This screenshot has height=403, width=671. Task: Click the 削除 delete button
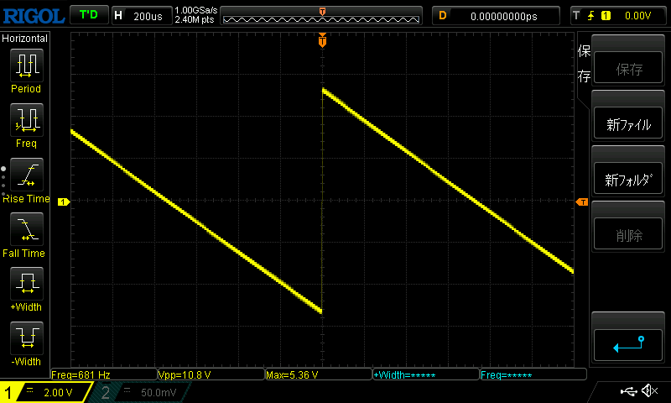(x=628, y=235)
